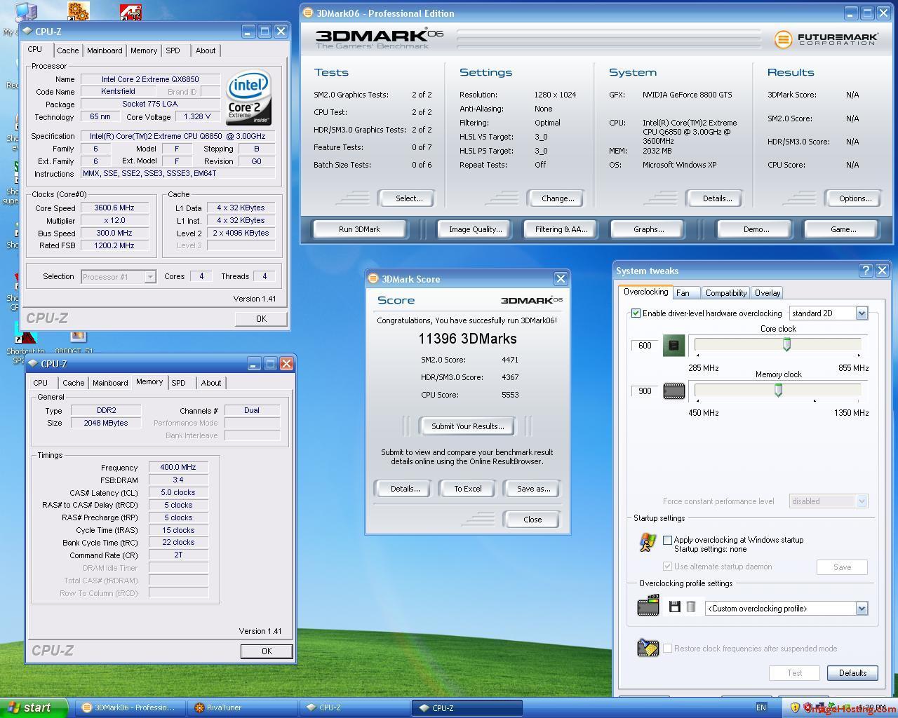Image resolution: width=898 pixels, height=718 pixels.
Task: Switch to 3DMark06 Professional taskbar item
Action: pos(130,707)
